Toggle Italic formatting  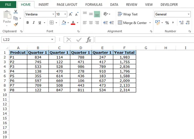(34, 23)
